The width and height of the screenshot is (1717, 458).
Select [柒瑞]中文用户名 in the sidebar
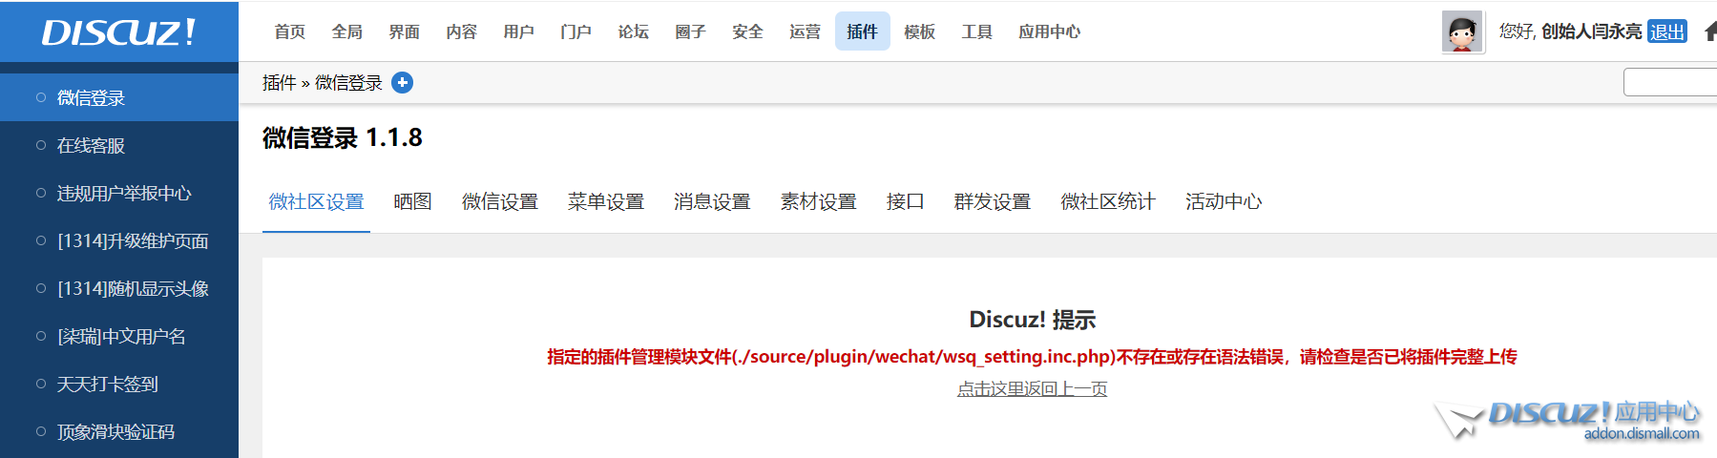coord(119,336)
